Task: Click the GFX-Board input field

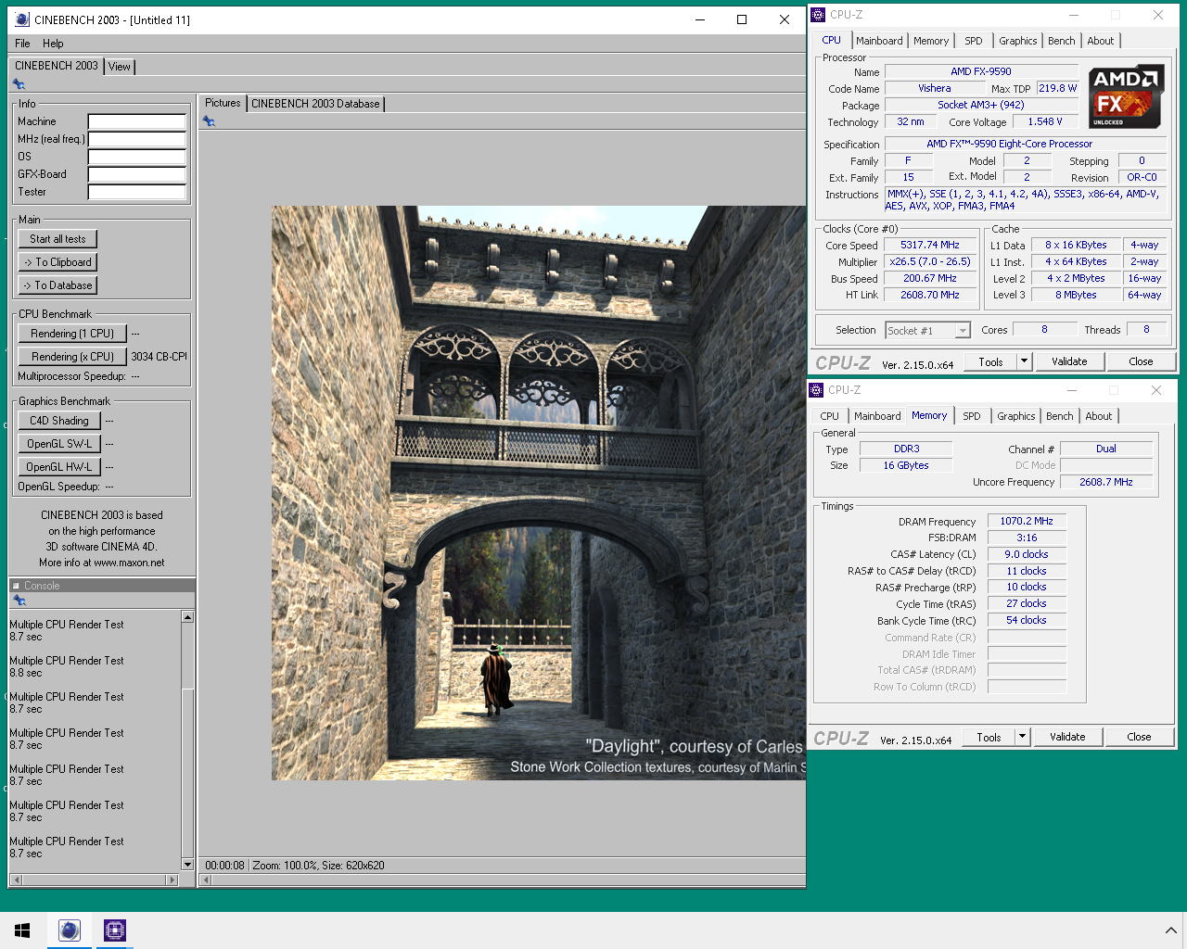Action: point(137,174)
